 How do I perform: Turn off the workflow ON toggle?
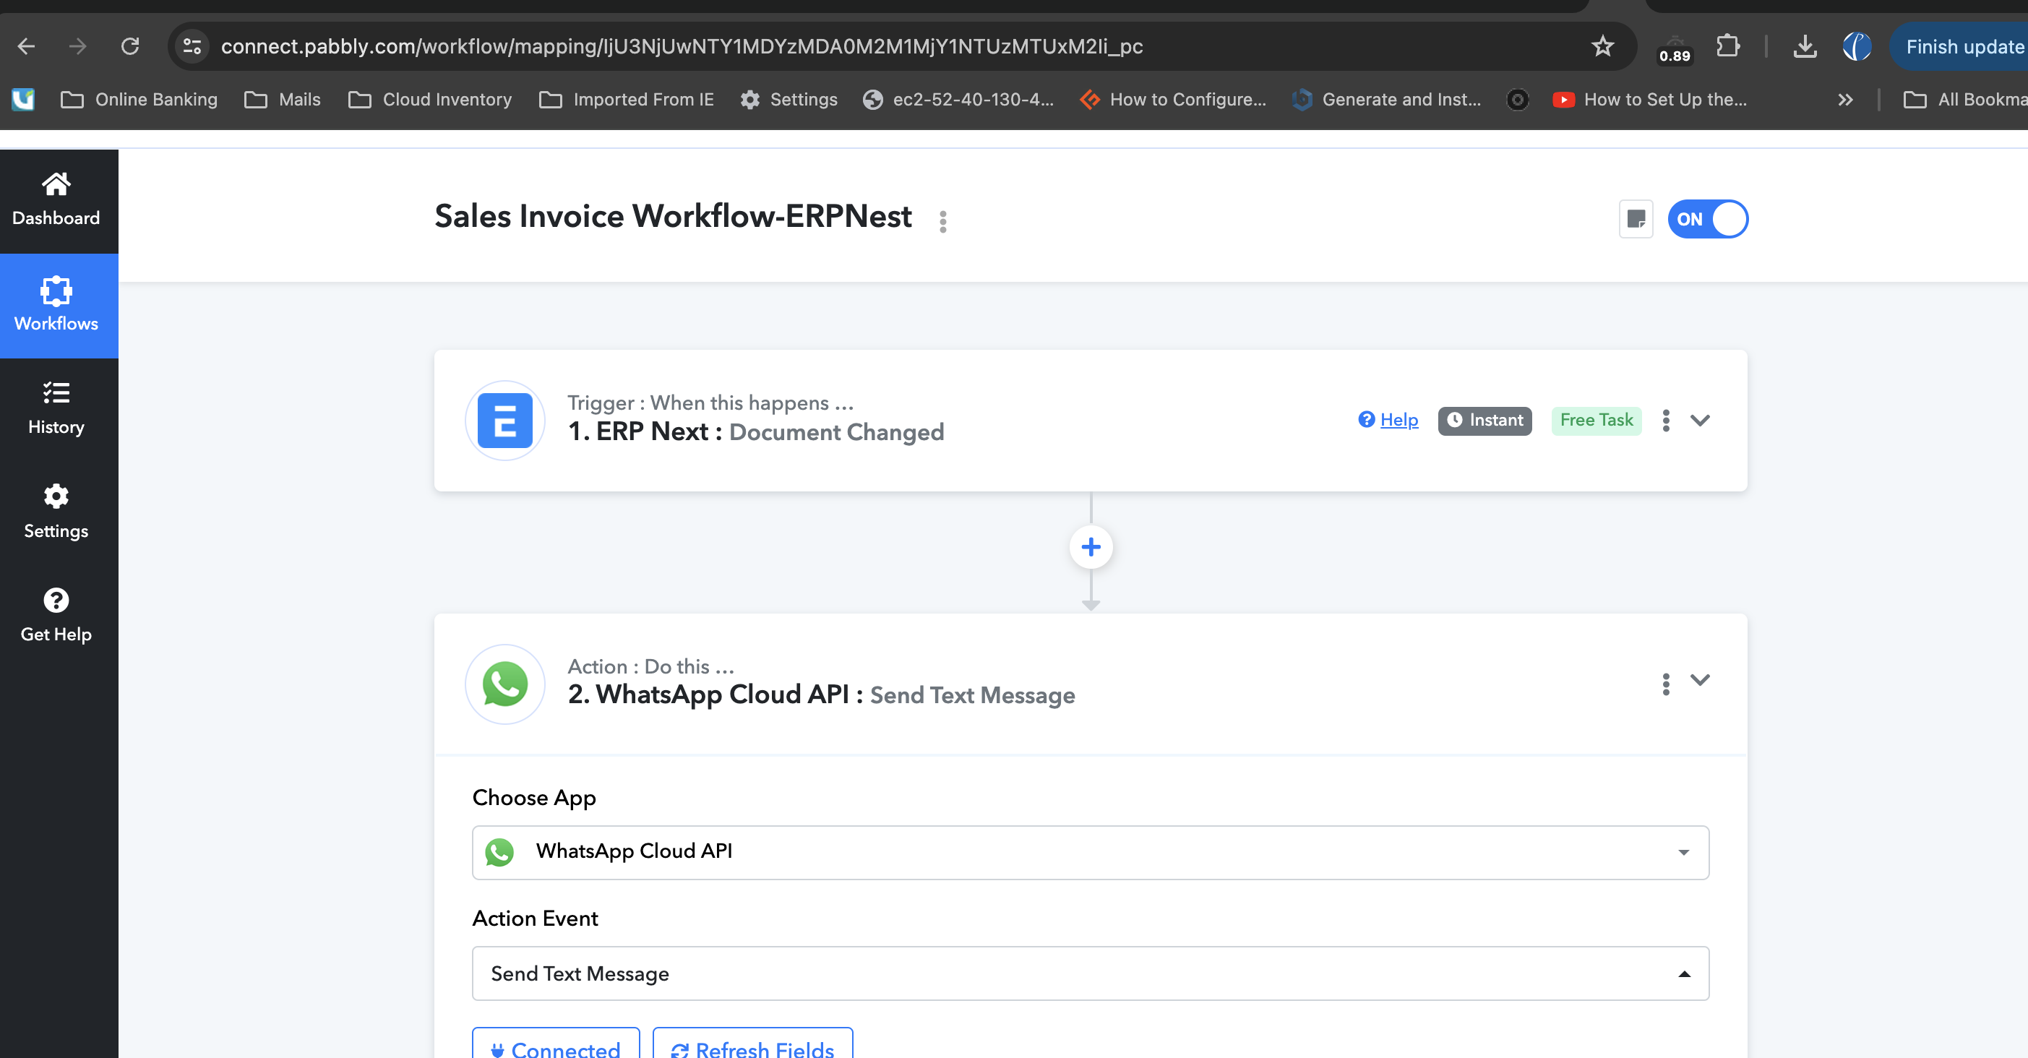(x=1708, y=219)
